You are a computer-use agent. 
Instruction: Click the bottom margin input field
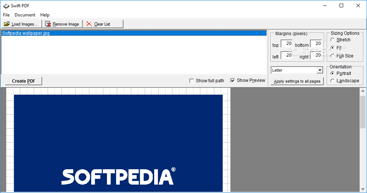point(316,43)
